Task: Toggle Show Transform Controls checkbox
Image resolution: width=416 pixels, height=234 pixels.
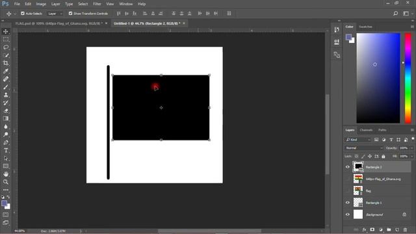Action: (70, 13)
